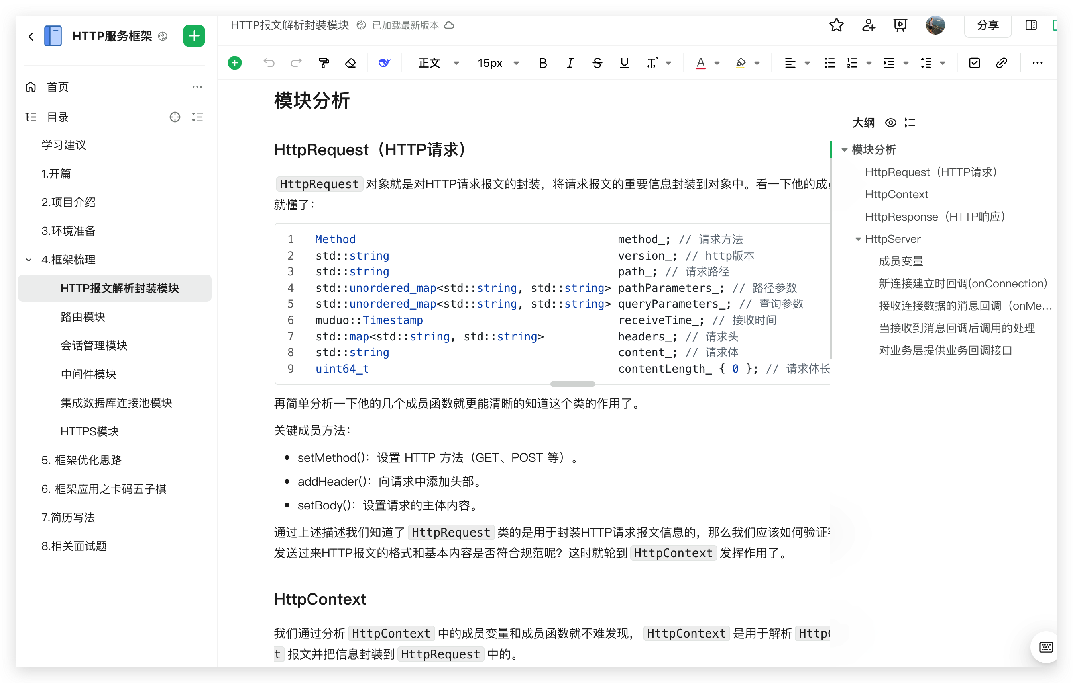Jump to 对业务层提供业务回调接口 outline entry
Image resolution: width=1073 pixels, height=683 pixels.
point(945,351)
